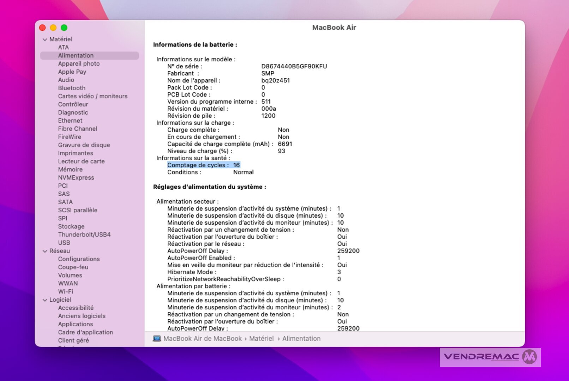This screenshot has height=381, width=569.
Task: Select NVMExpress in the sidebar
Action: coord(76,178)
